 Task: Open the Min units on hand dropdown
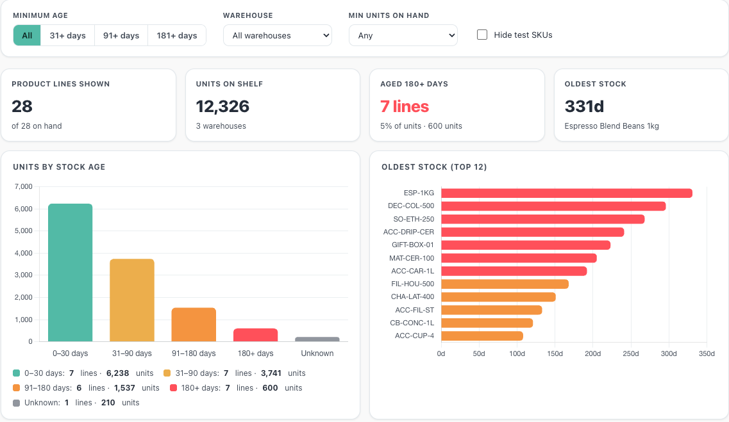pos(403,35)
